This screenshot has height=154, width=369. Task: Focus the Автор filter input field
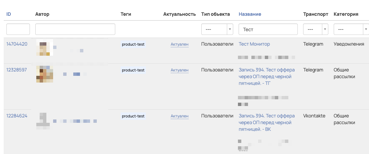[75, 29]
